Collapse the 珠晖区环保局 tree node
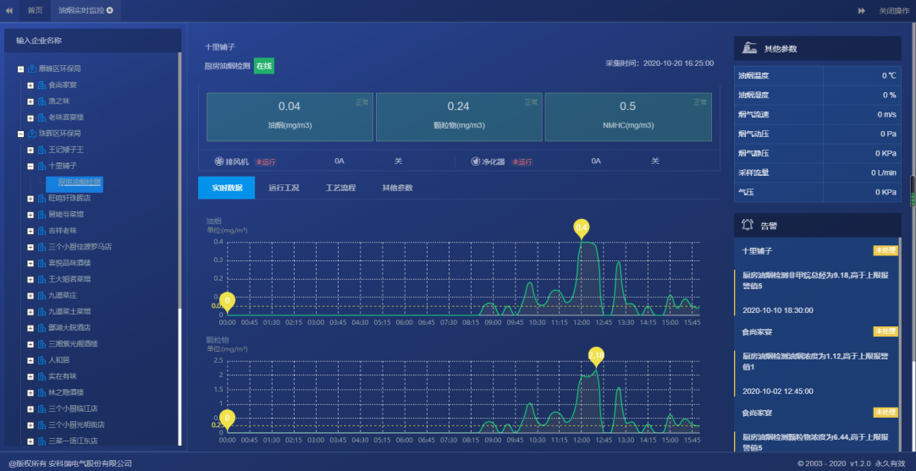Image resolution: width=916 pixels, height=471 pixels. [x=20, y=134]
